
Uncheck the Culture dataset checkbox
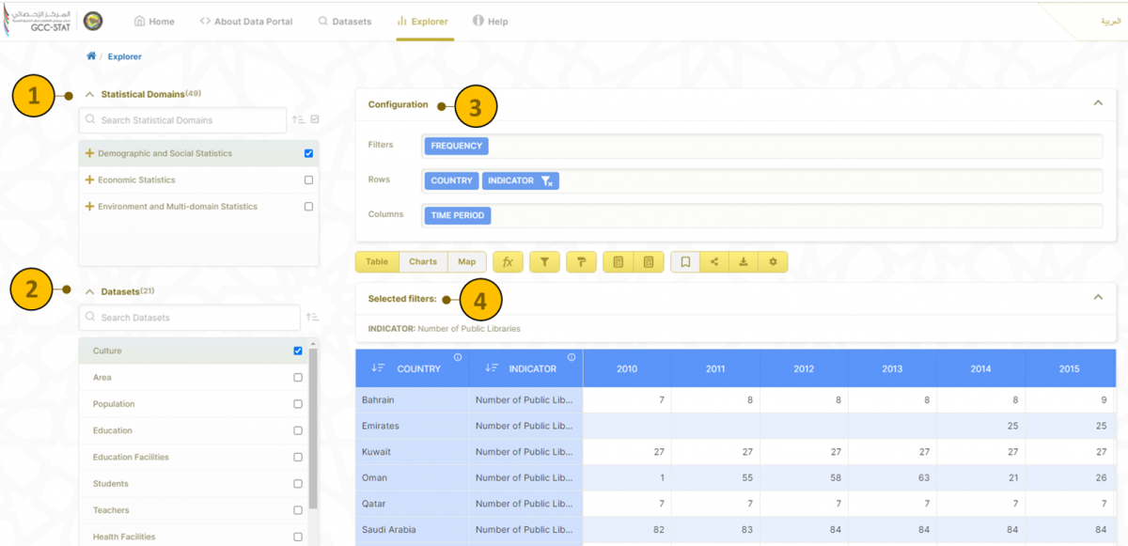(298, 351)
